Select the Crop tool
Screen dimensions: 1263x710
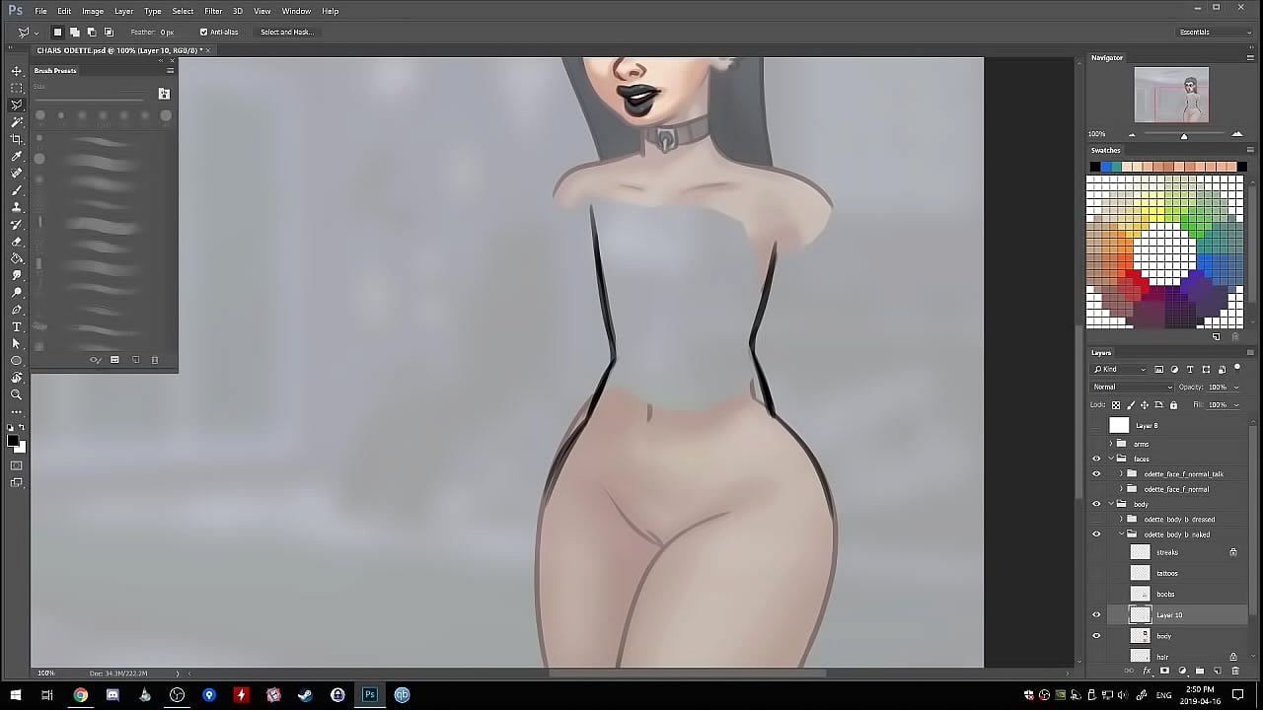click(17, 139)
